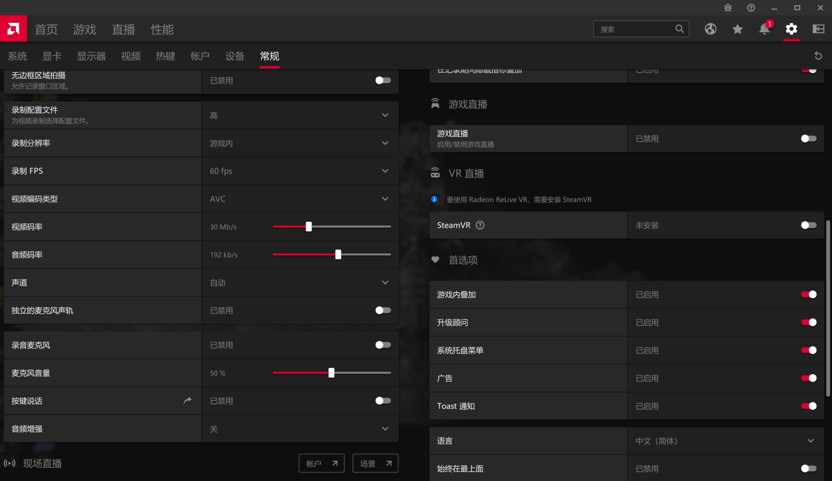Click the reset arrow icon
Viewport: 832px width, 481px height.
point(818,55)
